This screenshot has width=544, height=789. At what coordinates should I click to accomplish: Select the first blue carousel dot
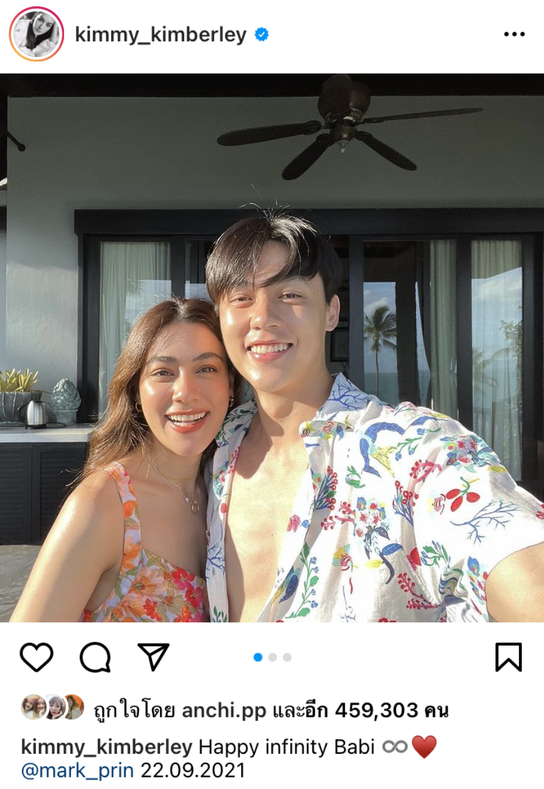(x=258, y=657)
